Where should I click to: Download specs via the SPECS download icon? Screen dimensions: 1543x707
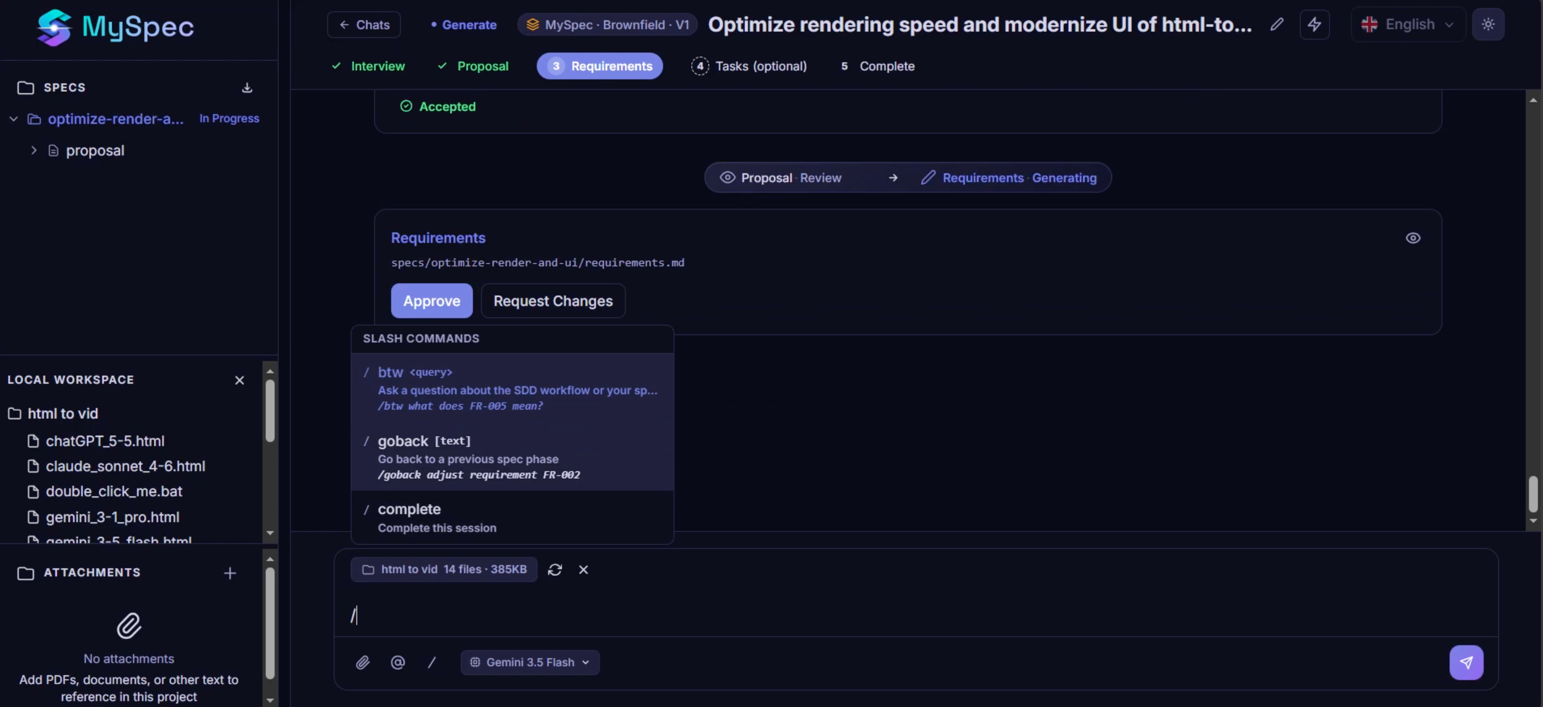coord(247,88)
